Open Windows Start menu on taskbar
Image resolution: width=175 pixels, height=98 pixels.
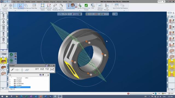(2, 96)
